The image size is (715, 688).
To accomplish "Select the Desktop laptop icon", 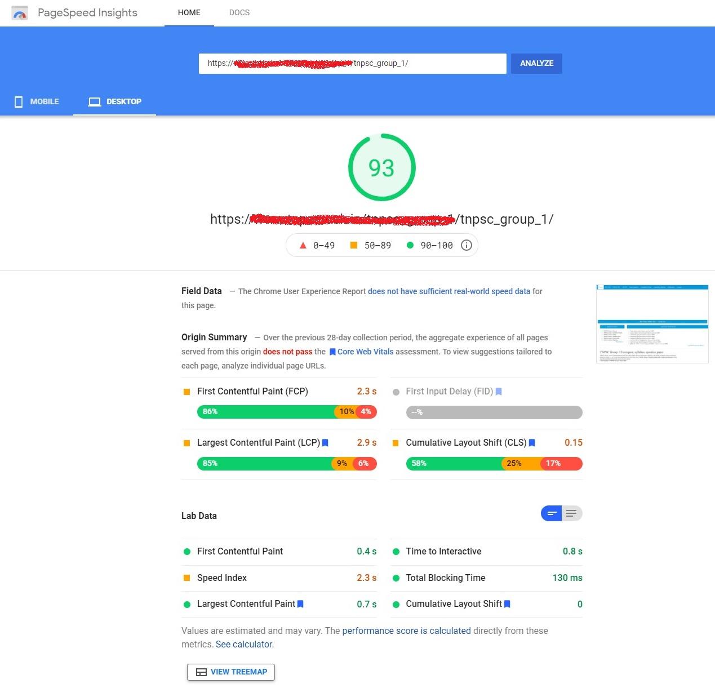I will [94, 101].
